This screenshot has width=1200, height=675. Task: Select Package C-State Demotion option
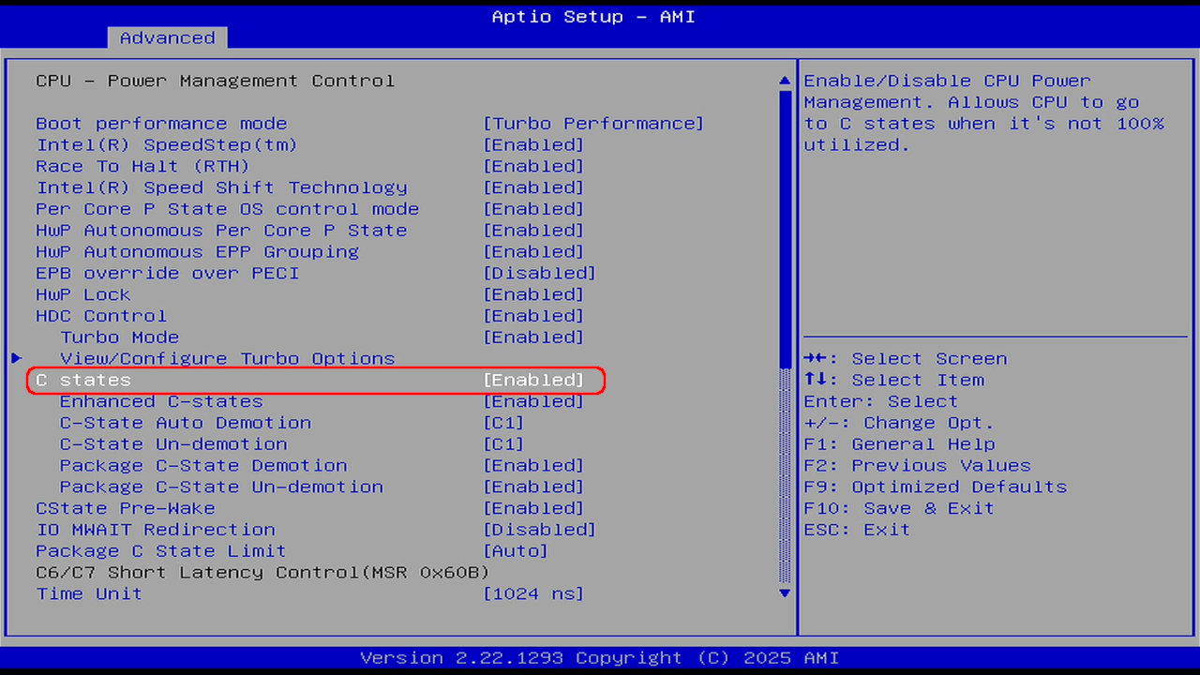coord(322,466)
